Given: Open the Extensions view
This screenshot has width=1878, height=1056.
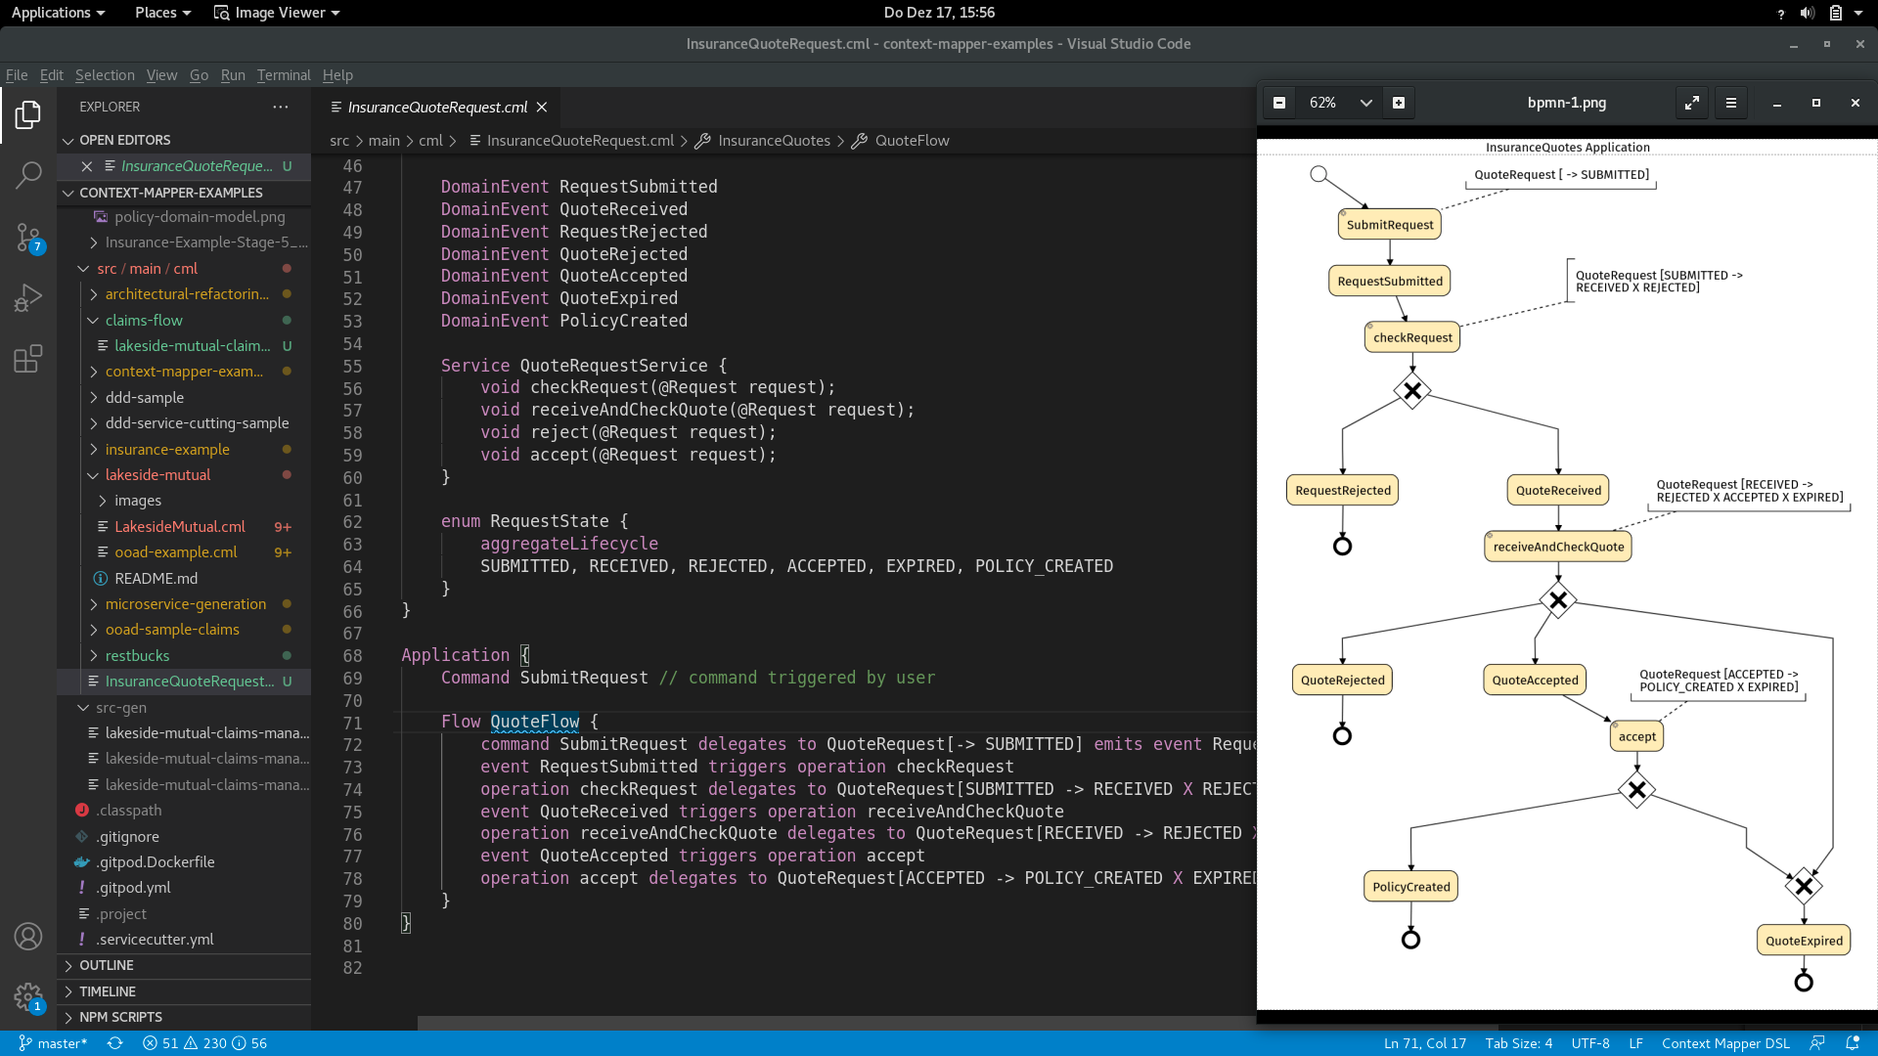Looking at the screenshot, I should pos(27,359).
